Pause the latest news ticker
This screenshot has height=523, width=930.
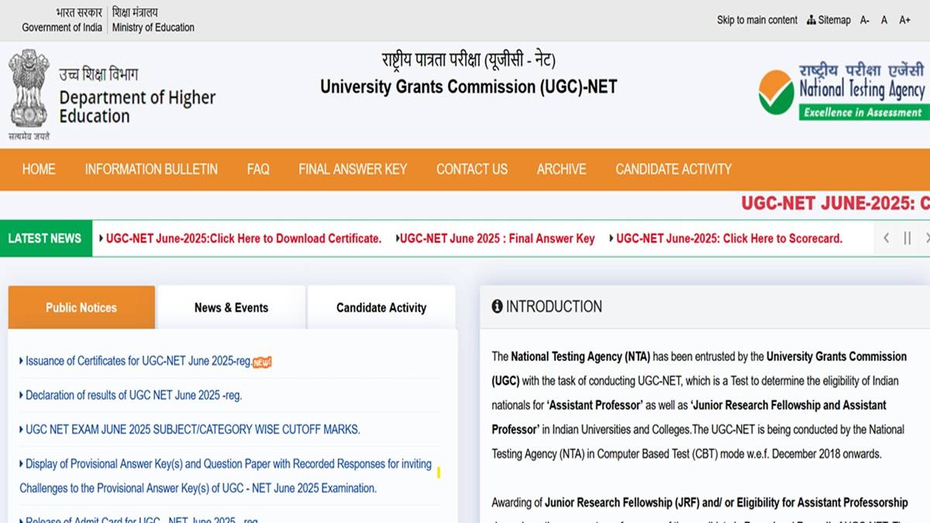click(907, 238)
